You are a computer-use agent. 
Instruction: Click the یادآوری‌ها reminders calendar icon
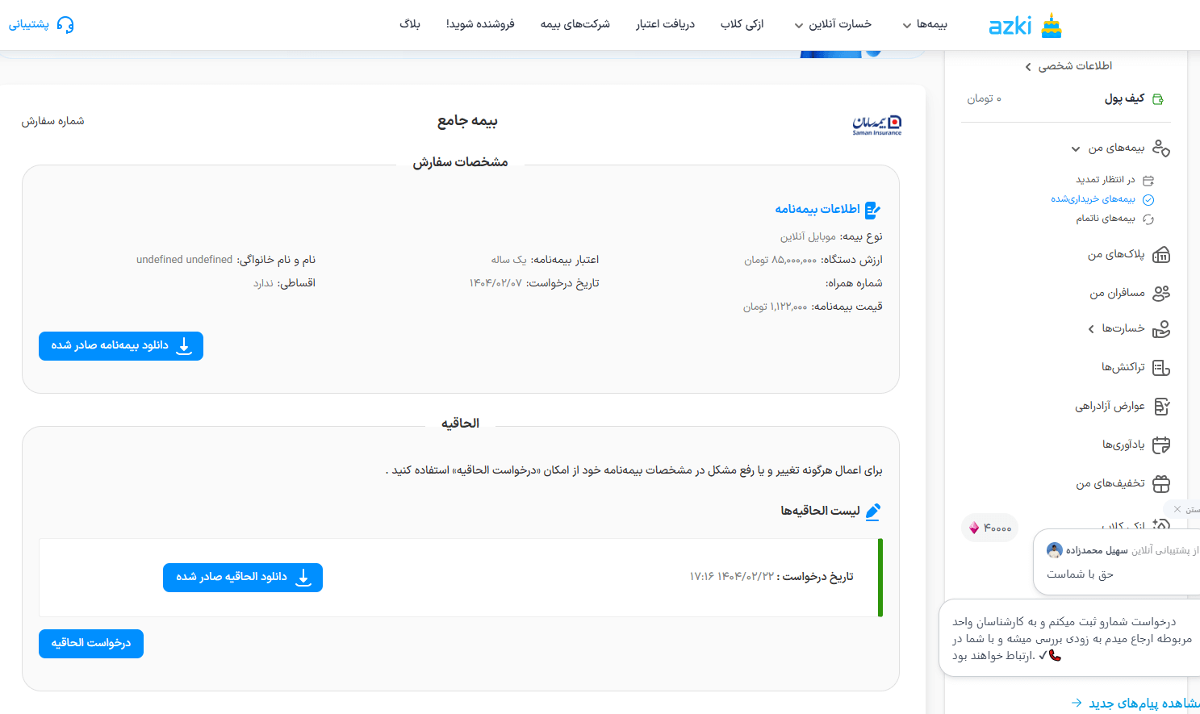[1160, 445]
